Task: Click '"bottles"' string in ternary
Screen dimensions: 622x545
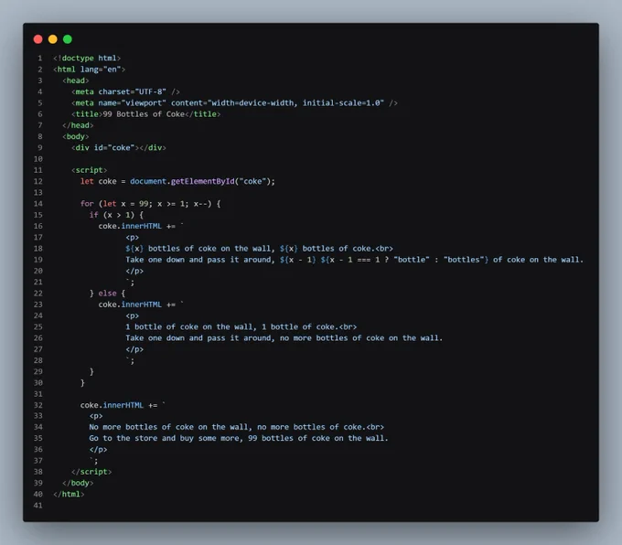Action: [464, 260]
